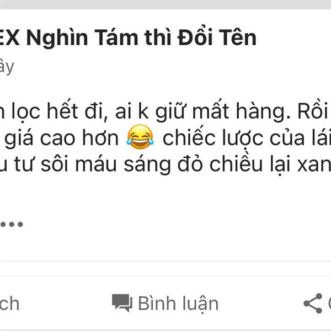The width and height of the screenshot is (331, 331).
Task: Click the gray dots below the post text
Action: tap(12, 224)
